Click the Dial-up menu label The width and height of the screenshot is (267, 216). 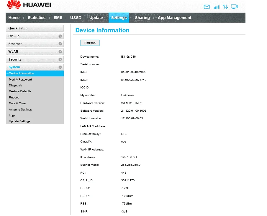(14, 36)
